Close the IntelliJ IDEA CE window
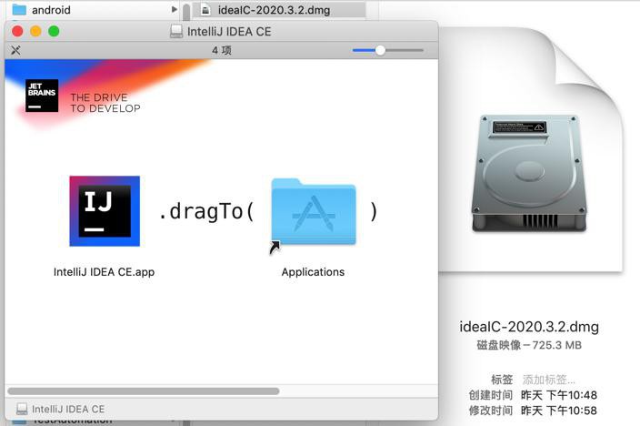Viewport: 640px width, 426px height. [x=17, y=32]
